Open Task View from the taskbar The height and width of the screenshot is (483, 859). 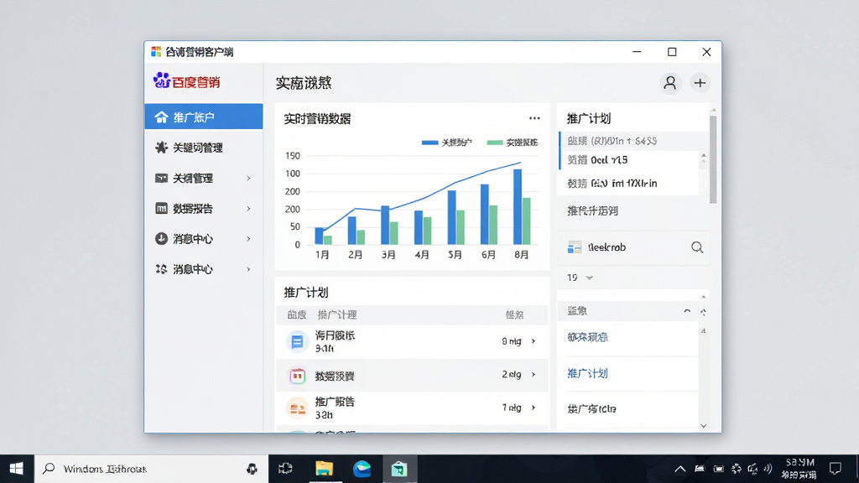click(285, 469)
